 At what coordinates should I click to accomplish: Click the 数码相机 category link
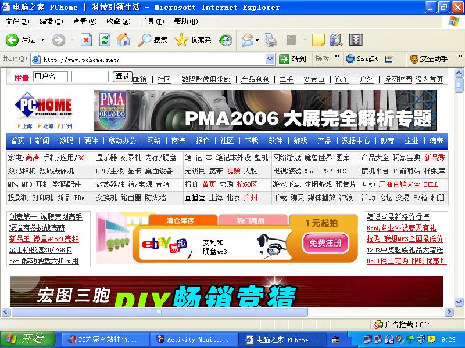pyautogui.click(x=22, y=171)
